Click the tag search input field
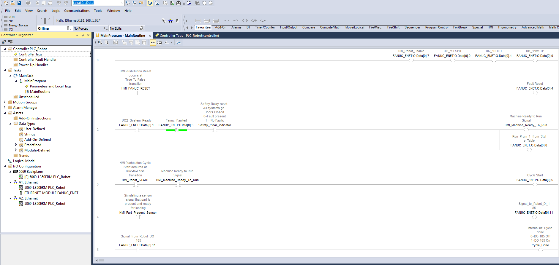The image size is (559, 265). tap(96, 3)
